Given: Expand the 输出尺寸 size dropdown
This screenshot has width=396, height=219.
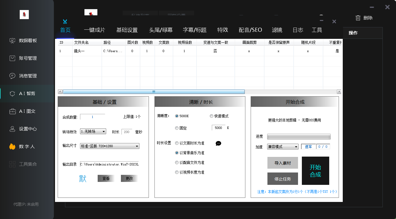Looking at the screenshot, I should tap(109, 146).
